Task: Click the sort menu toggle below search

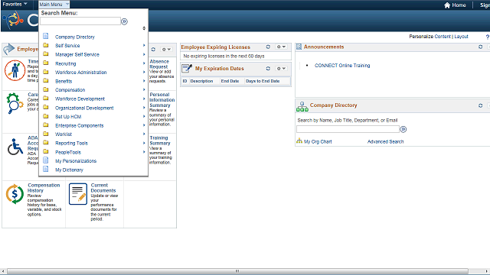Action: [144, 28]
